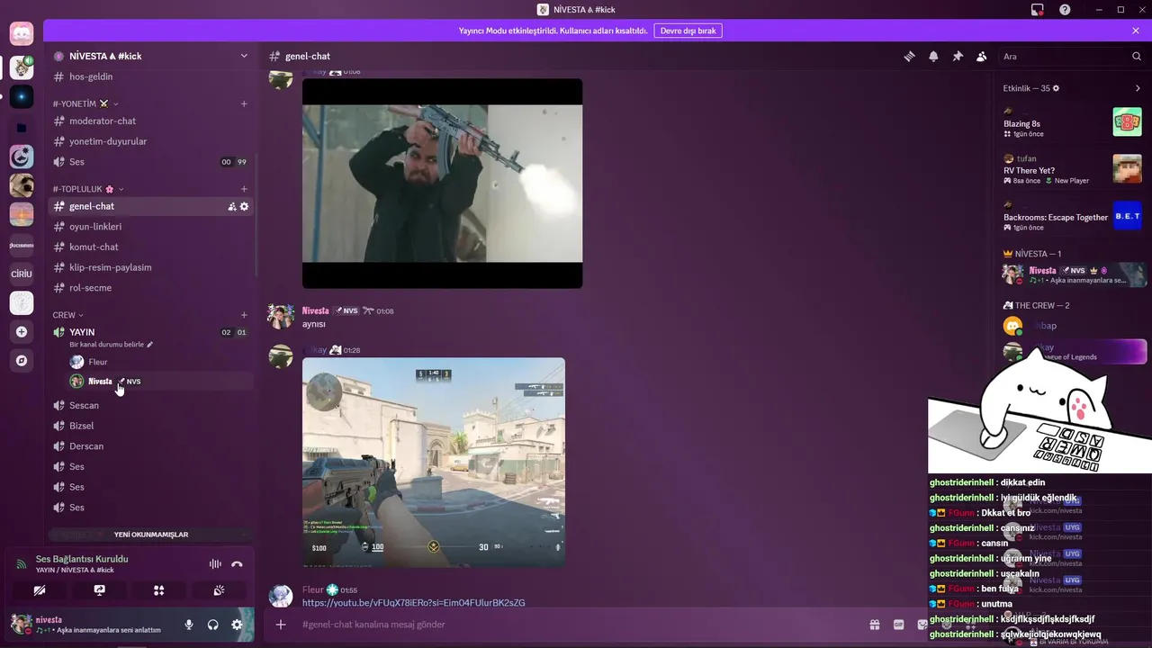Toggle camera on in voice panel
The height and width of the screenshot is (648, 1152).
tap(39, 590)
